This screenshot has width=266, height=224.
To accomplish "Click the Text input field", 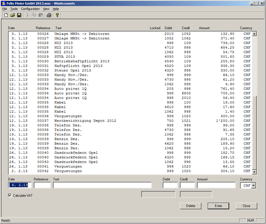I will point(102,185).
